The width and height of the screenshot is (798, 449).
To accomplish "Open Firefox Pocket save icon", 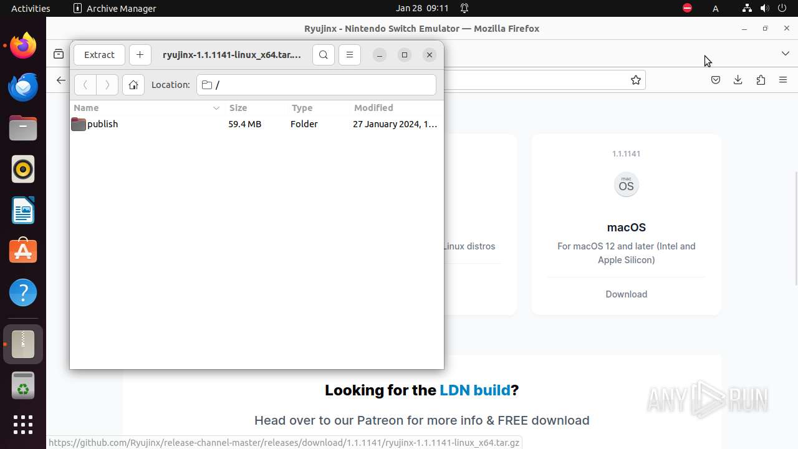I will [716, 80].
